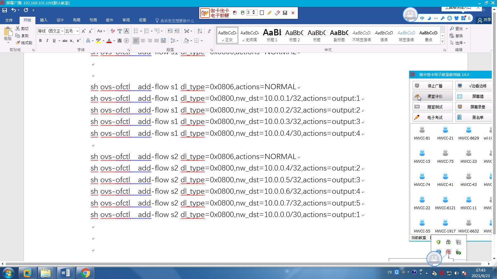
Task: Toggle Character Shading
Action: [x=120, y=41]
